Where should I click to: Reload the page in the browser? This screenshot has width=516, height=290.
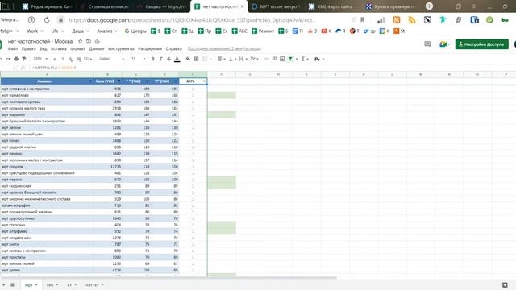47,20
